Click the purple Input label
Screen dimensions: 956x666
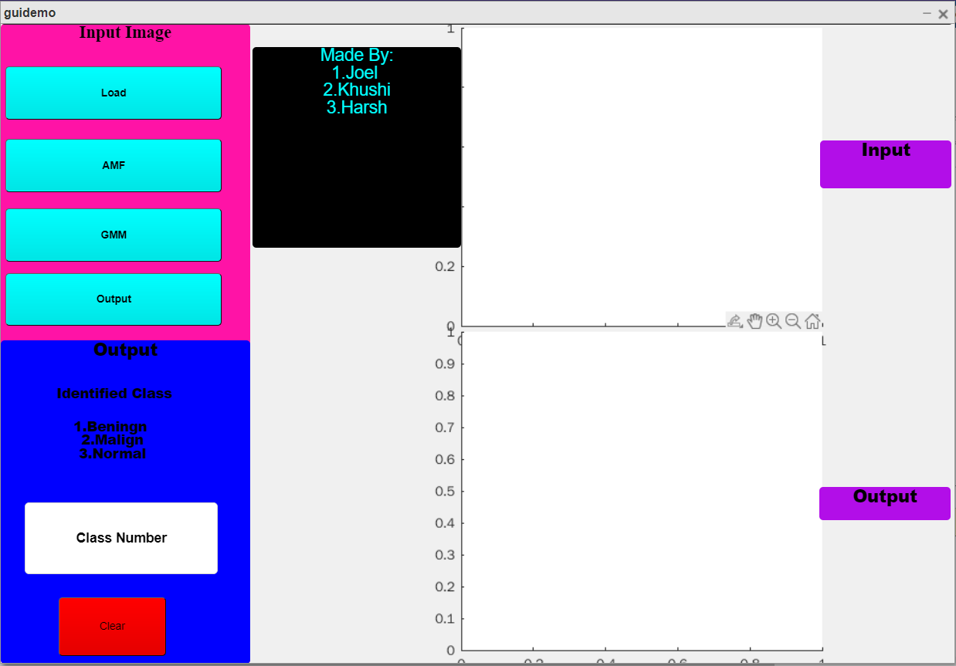(885, 164)
